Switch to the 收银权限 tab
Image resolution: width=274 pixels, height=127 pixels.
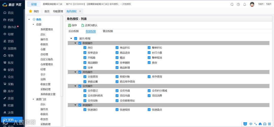[x=91, y=31]
